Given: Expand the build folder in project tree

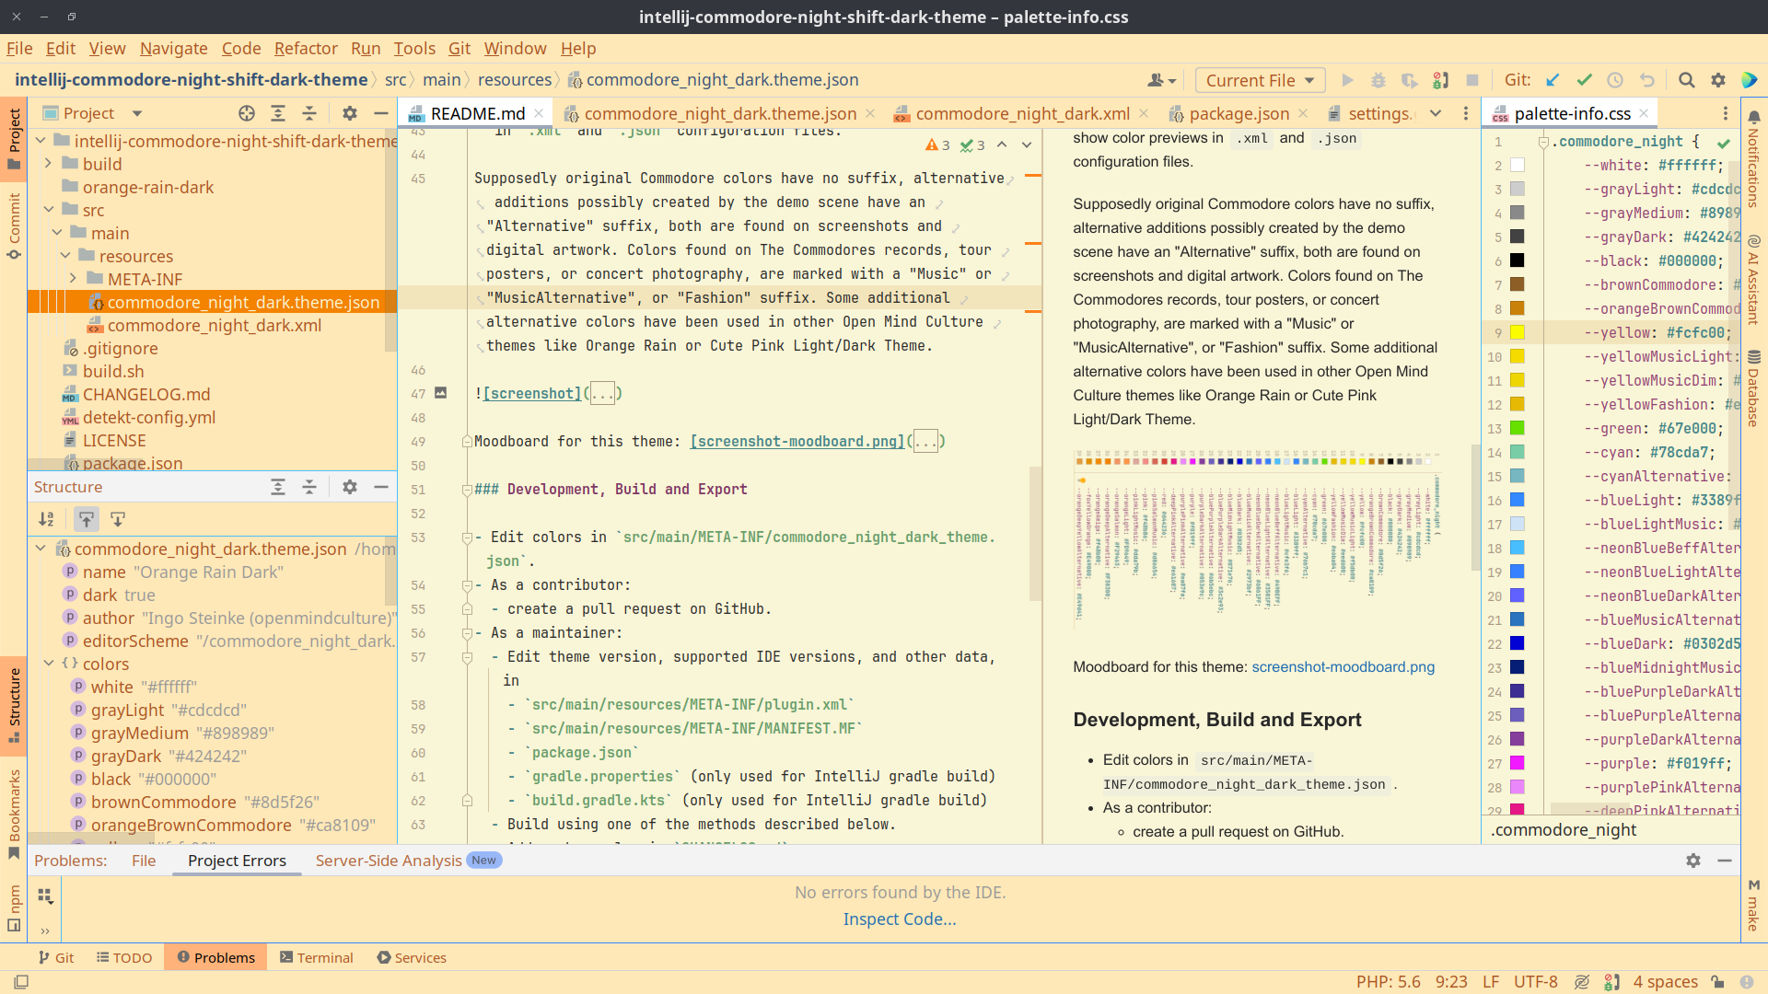Looking at the screenshot, I should (x=49, y=164).
